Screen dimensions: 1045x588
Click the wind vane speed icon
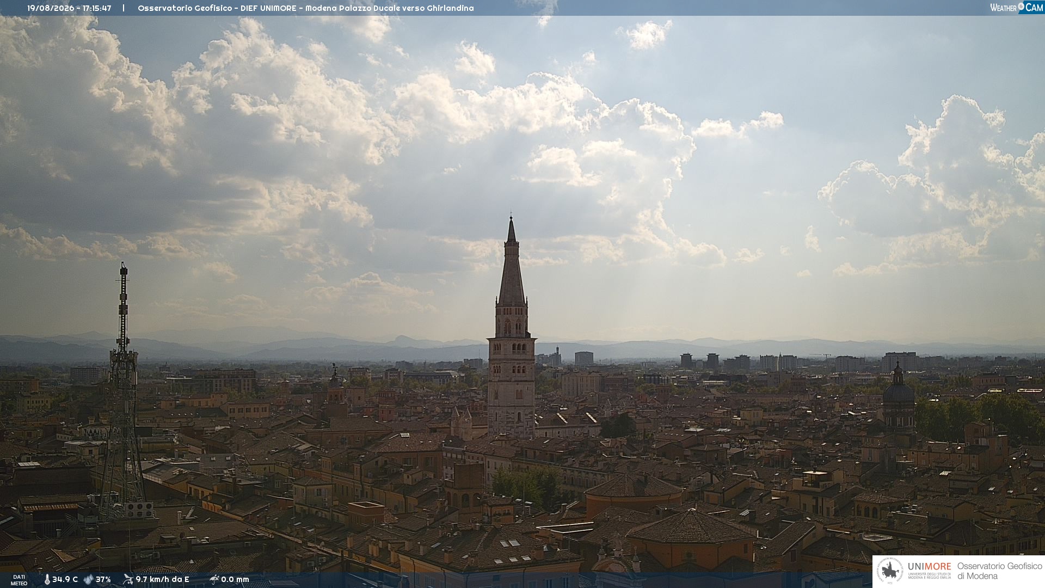point(128,579)
